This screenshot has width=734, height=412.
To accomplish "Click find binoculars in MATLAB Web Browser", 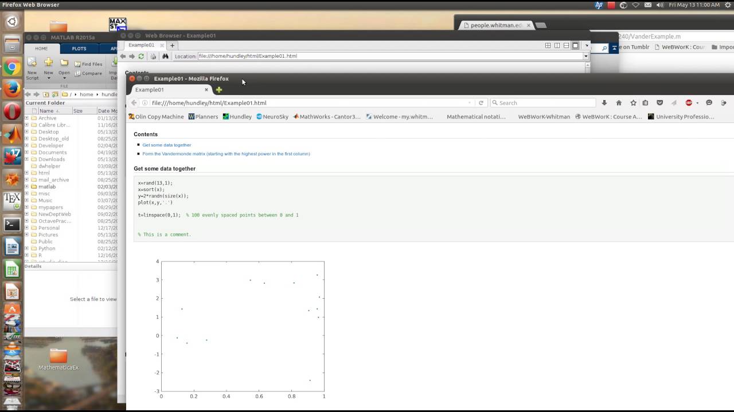I will coord(165,56).
